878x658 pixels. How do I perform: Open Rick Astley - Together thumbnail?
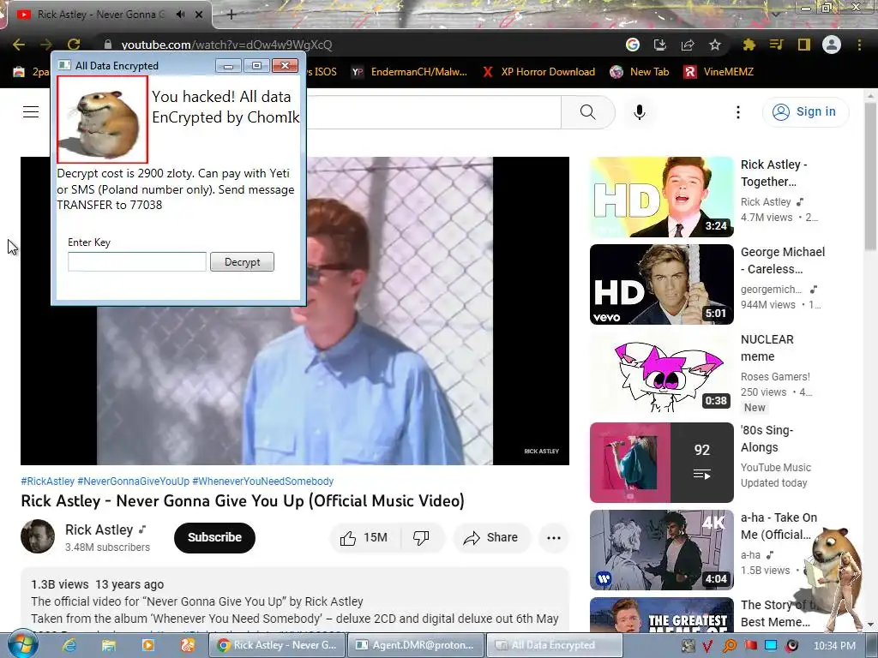point(661,197)
